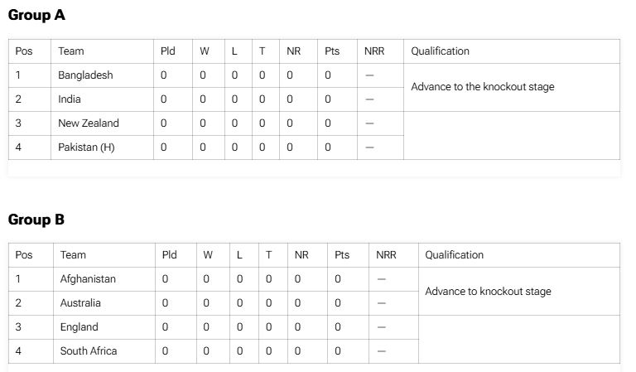Click New Zealand in Group A table
This screenshot has height=372, width=636.
click(89, 123)
